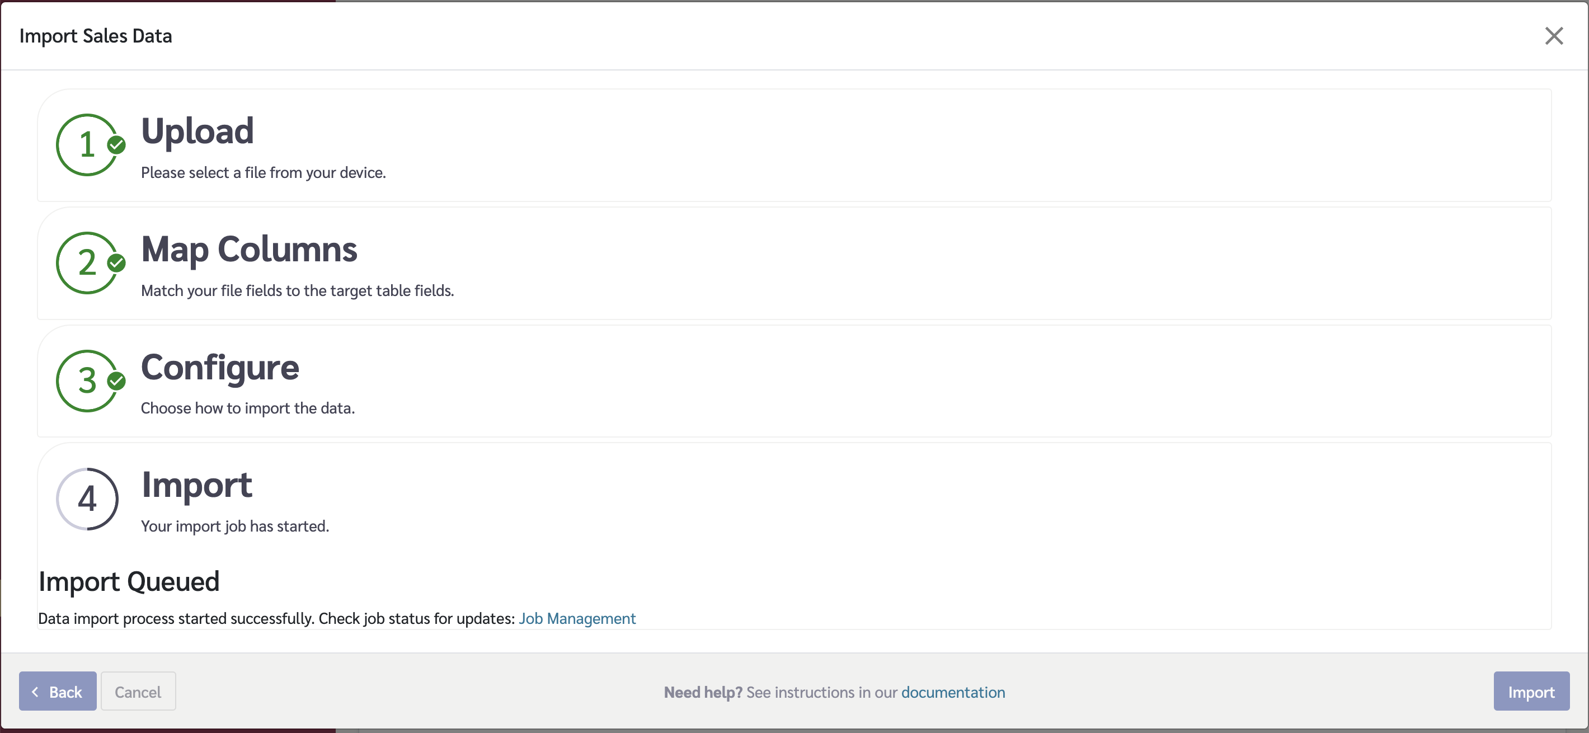The height and width of the screenshot is (733, 1589).
Task: Click the green checkmark on step 1
Action: tap(116, 145)
